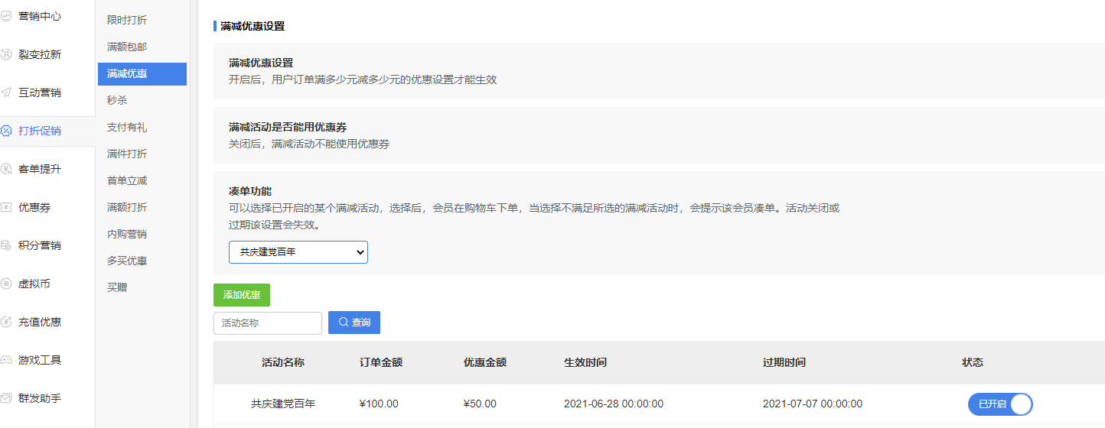The image size is (1105, 428).
Task: Click the 生效时间 column header
Action: click(x=585, y=362)
